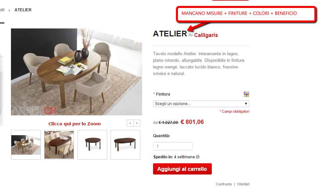Click the Quantità input field
332x194 pixels.
[173, 146]
